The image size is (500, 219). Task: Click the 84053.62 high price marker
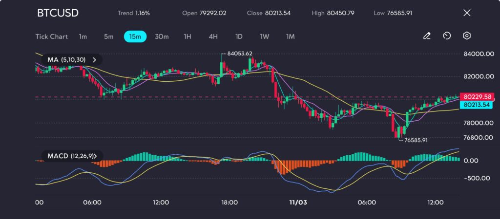240,54
